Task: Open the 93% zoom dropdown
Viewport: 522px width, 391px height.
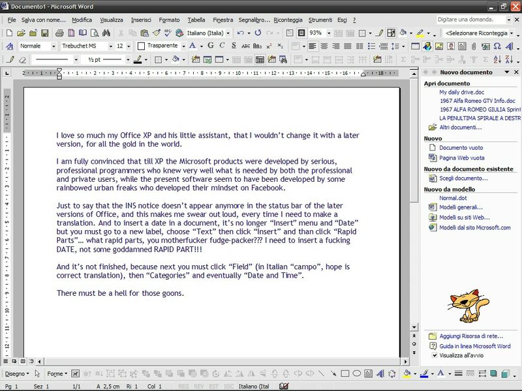Action: pyautogui.click(x=329, y=33)
